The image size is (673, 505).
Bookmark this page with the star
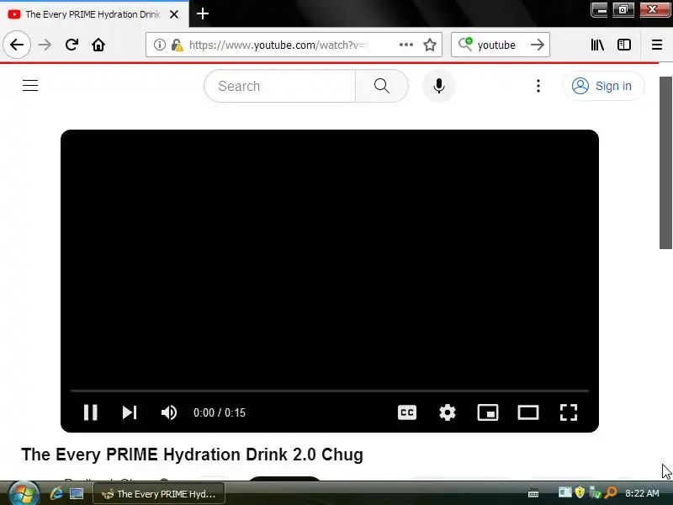point(430,45)
